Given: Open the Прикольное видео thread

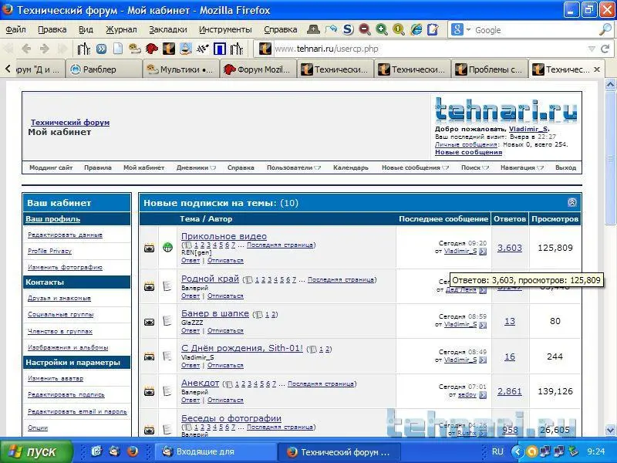Looking at the screenshot, I should 224,236.
